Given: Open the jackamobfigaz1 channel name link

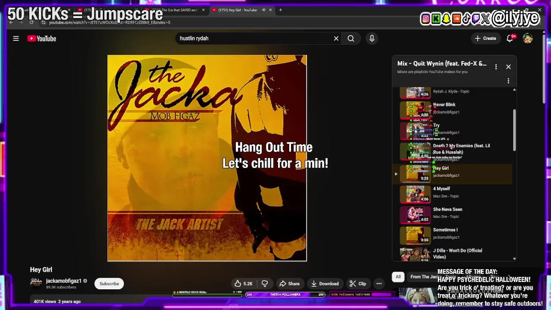Looking at the screenshot, I should tap(64, 281).
